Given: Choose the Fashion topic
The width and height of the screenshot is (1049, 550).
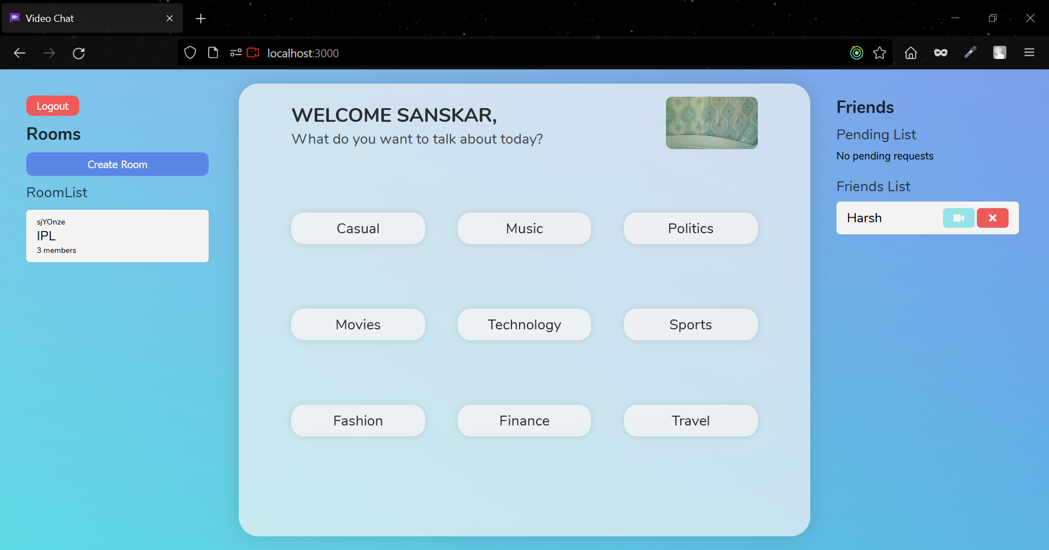Looking at the screenshot, I should (358, 421).
